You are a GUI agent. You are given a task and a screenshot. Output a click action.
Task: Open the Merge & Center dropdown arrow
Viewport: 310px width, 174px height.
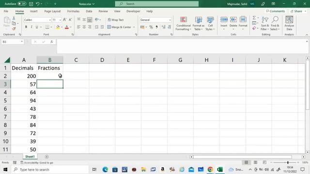[x=134, y=27]
